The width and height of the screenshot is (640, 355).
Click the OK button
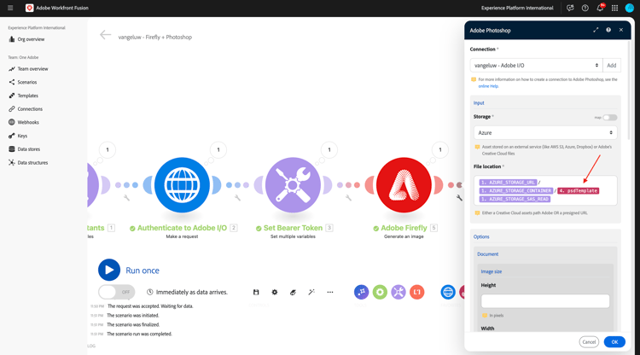(614, 342)
